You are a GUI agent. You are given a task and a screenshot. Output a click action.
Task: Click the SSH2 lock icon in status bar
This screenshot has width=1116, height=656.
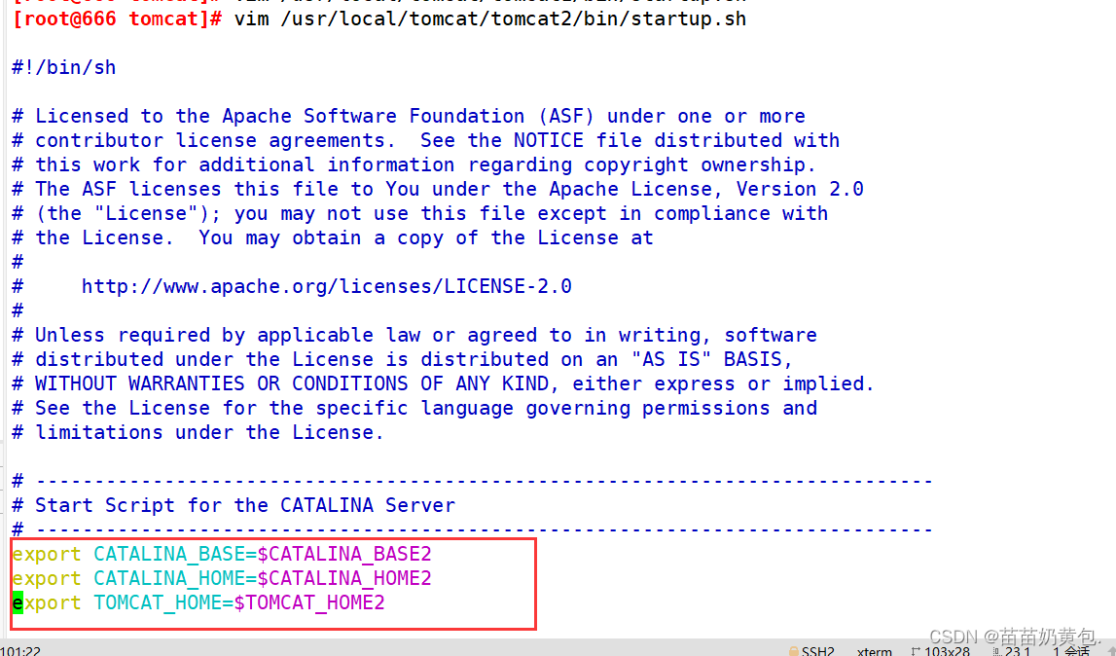pyautogui.click(x=793, y=651)
